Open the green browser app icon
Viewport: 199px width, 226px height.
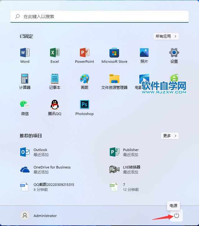[174, 78]
